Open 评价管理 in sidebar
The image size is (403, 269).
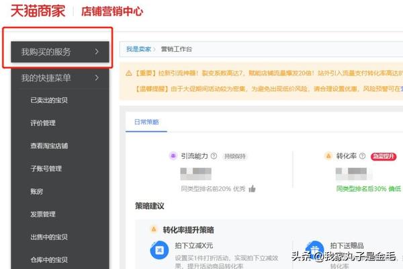pos(43,124)
